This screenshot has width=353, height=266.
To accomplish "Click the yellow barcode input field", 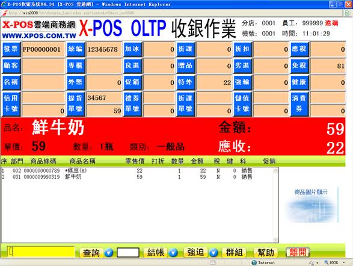I will (41, 252).
